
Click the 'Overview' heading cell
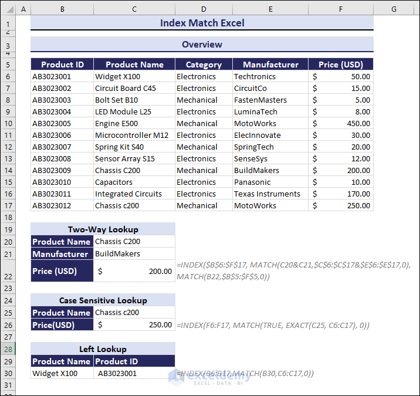(x=202, y=44)
